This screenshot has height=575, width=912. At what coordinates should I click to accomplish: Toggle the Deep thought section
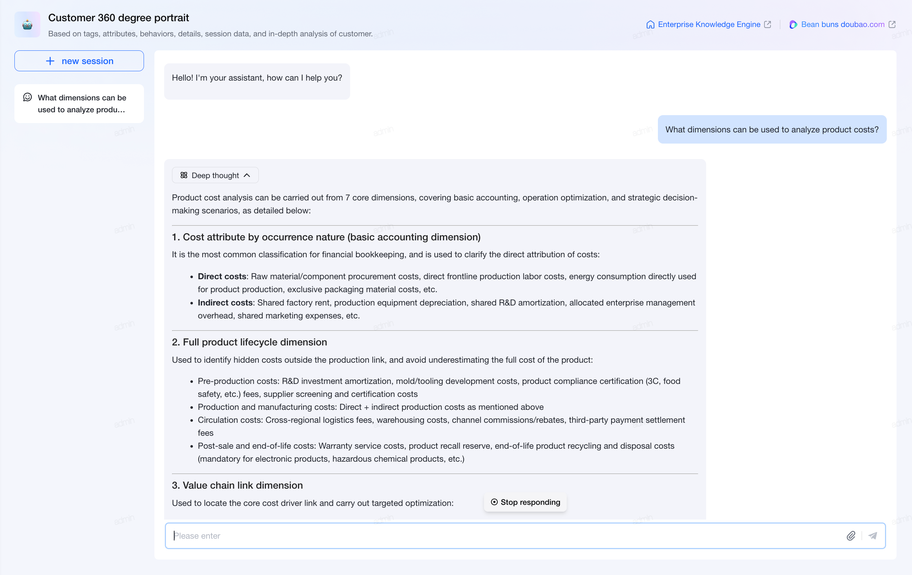click(215, 175)
